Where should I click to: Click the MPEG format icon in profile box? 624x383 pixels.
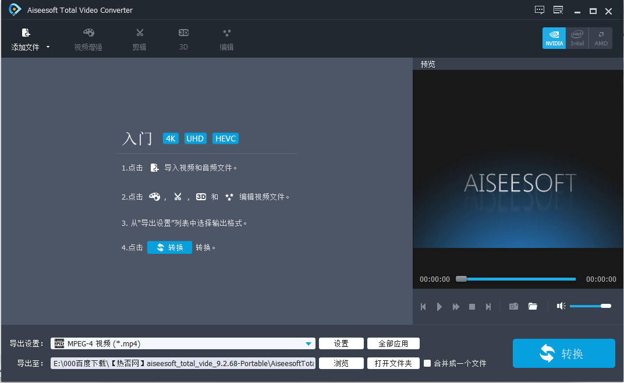pos(59,343)
